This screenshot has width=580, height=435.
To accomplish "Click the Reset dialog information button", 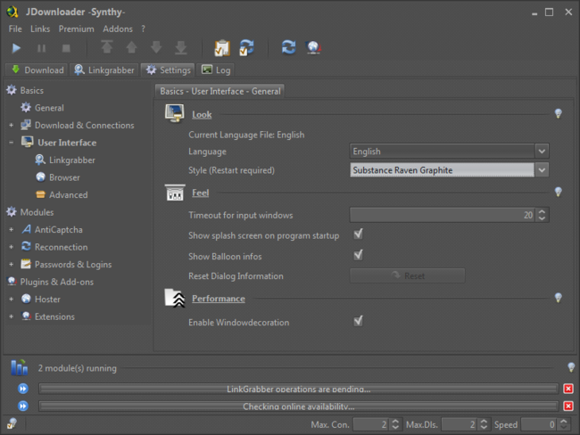I will (407, 275).
